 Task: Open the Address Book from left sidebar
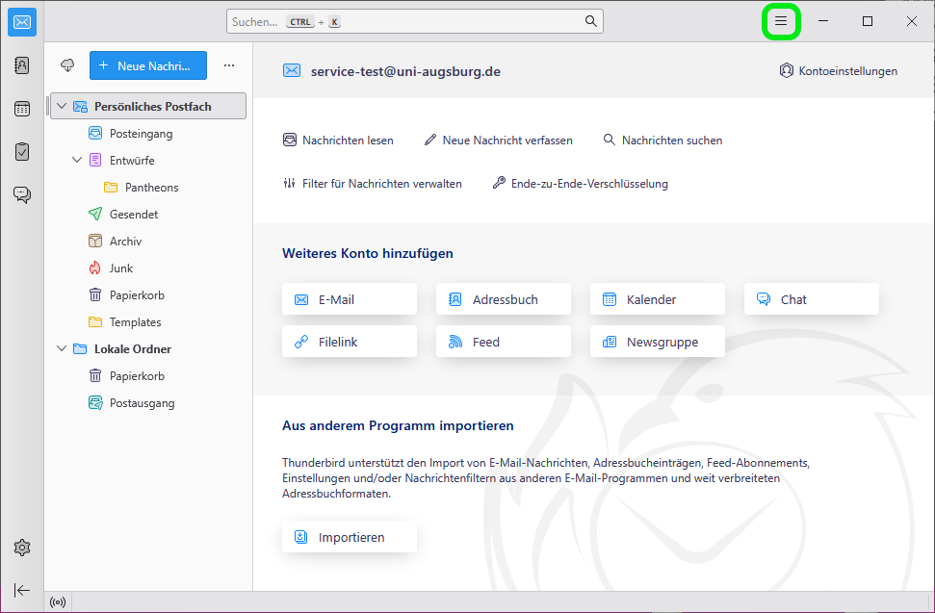21,65
